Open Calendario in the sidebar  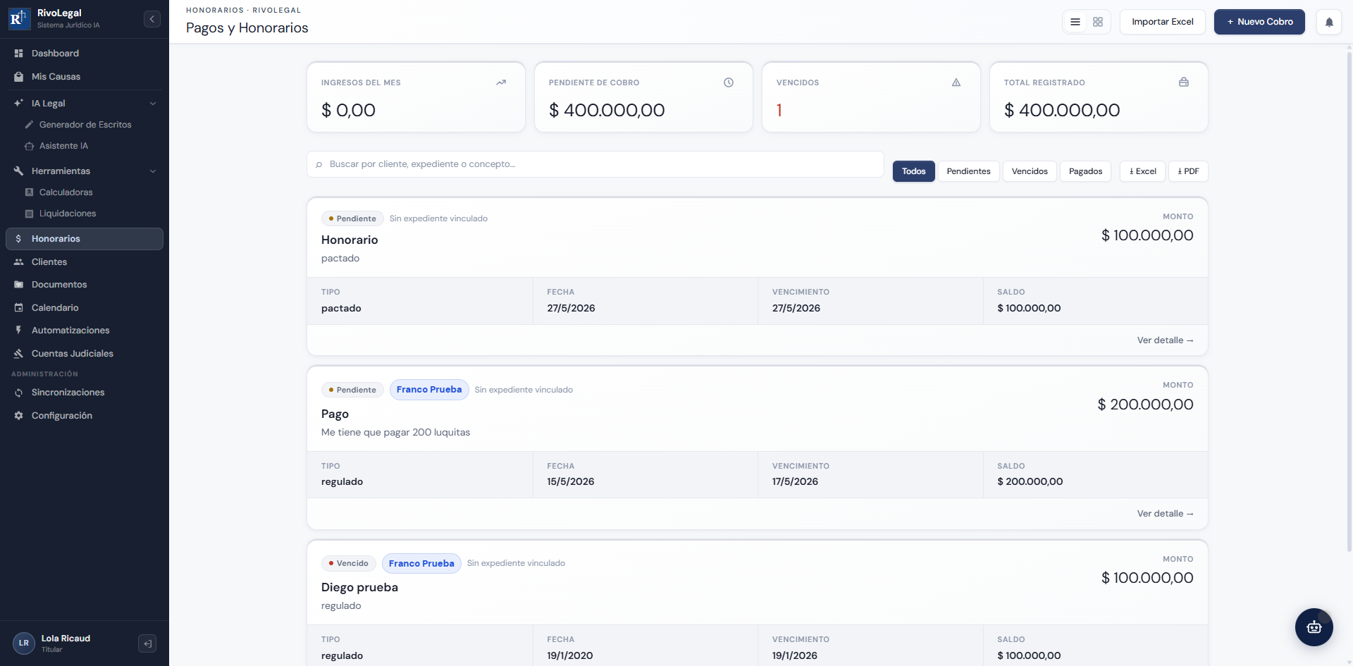[85, 308]
